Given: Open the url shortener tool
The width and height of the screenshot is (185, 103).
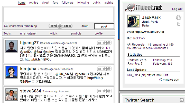Looking at the screenshot, I should pyautogui.click(x=28, y=33).
